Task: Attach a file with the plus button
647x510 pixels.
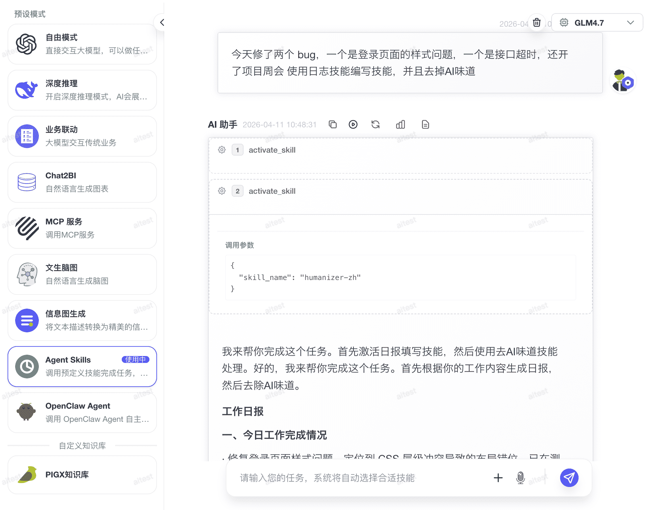Action: 498,478
